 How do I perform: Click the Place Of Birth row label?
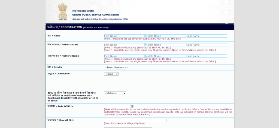[61, 120]
